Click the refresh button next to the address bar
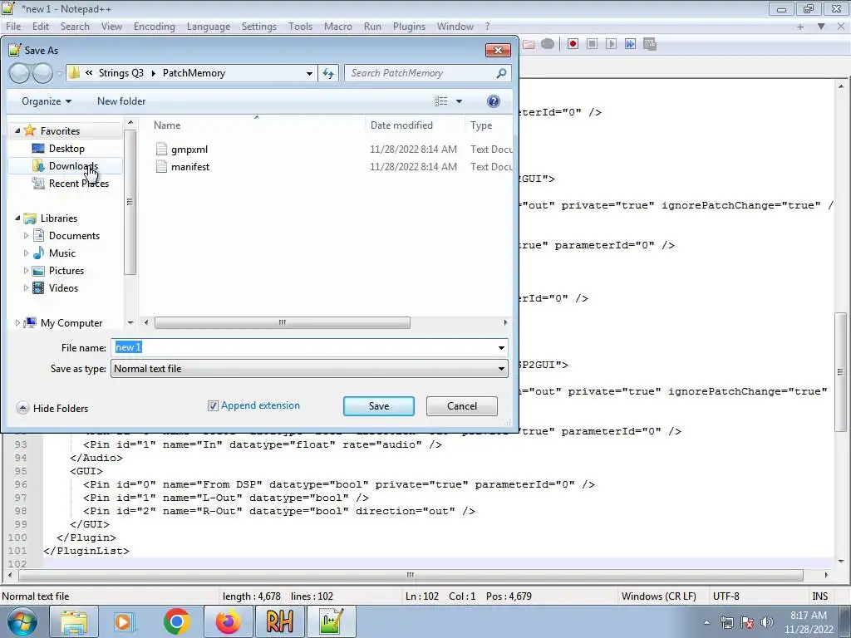The image size is (851, 638). [328, 73]
